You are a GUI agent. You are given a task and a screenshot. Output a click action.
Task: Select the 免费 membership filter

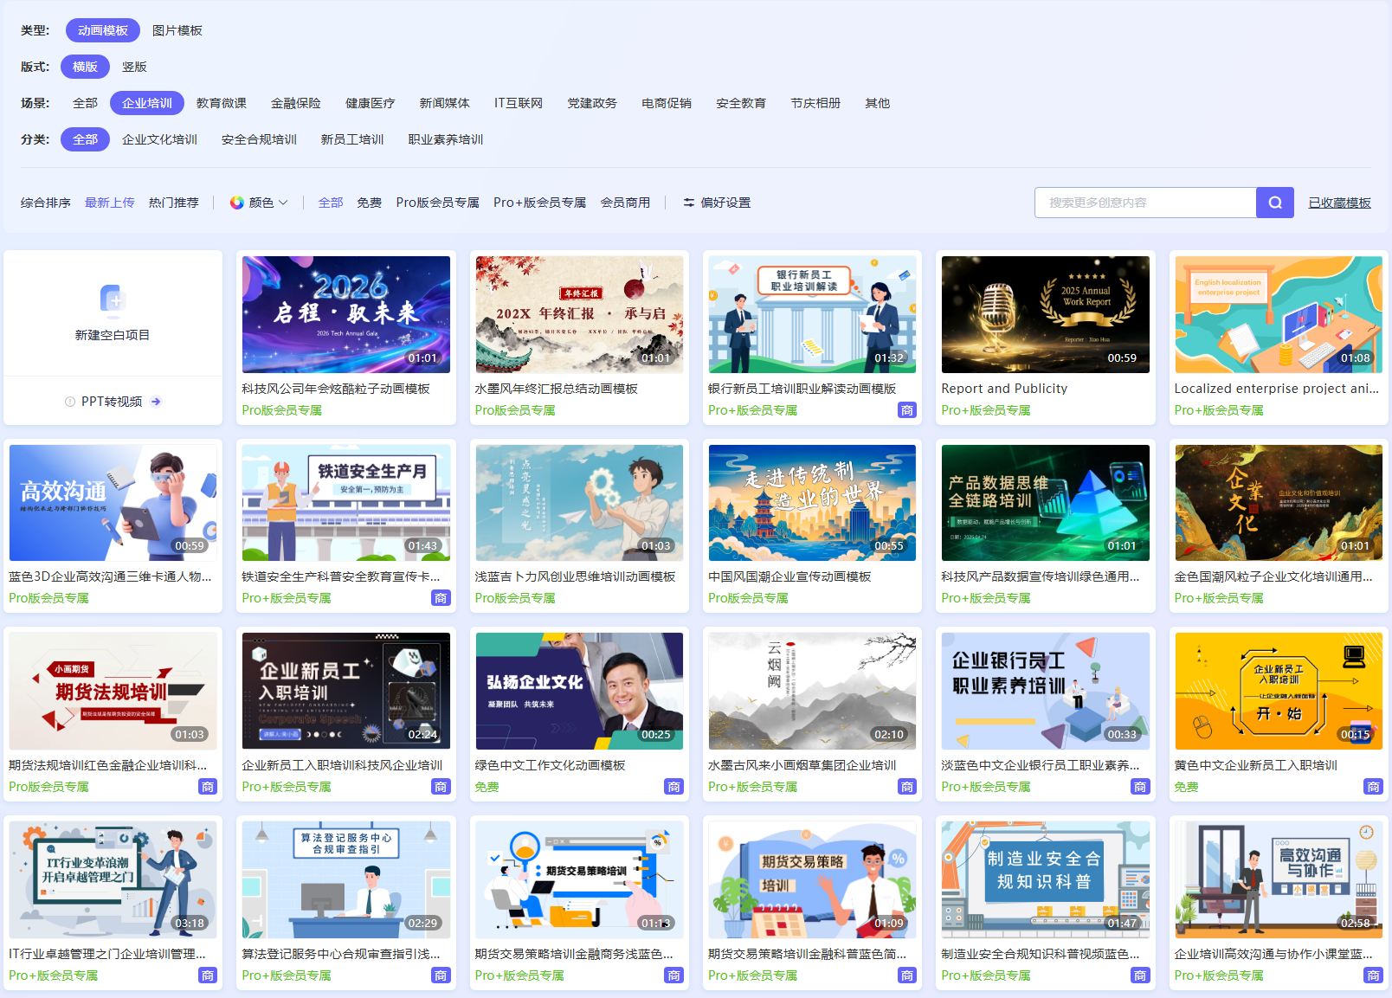click(x=370, y=203)
